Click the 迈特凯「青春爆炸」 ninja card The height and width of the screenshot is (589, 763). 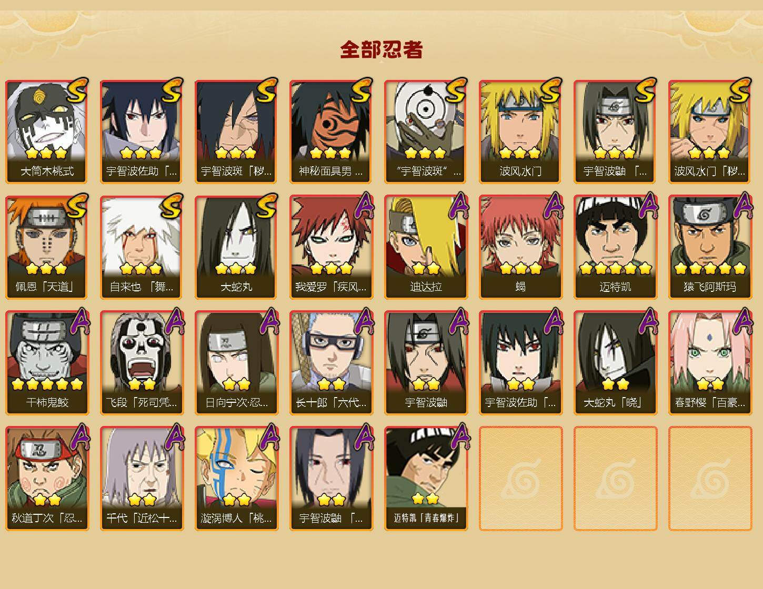click(x=426, y=479)
